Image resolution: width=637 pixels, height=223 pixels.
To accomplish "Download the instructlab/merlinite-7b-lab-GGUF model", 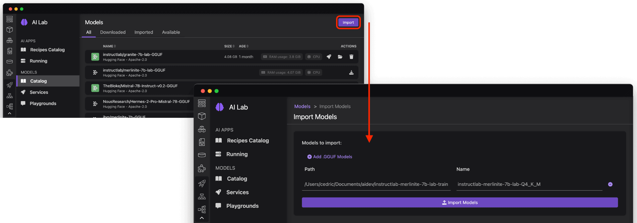I will 351,72.
